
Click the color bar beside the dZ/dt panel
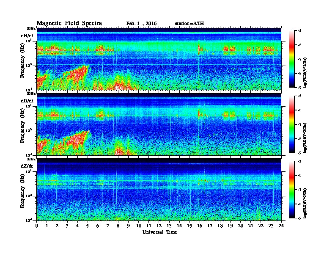[x=292, y=190]
